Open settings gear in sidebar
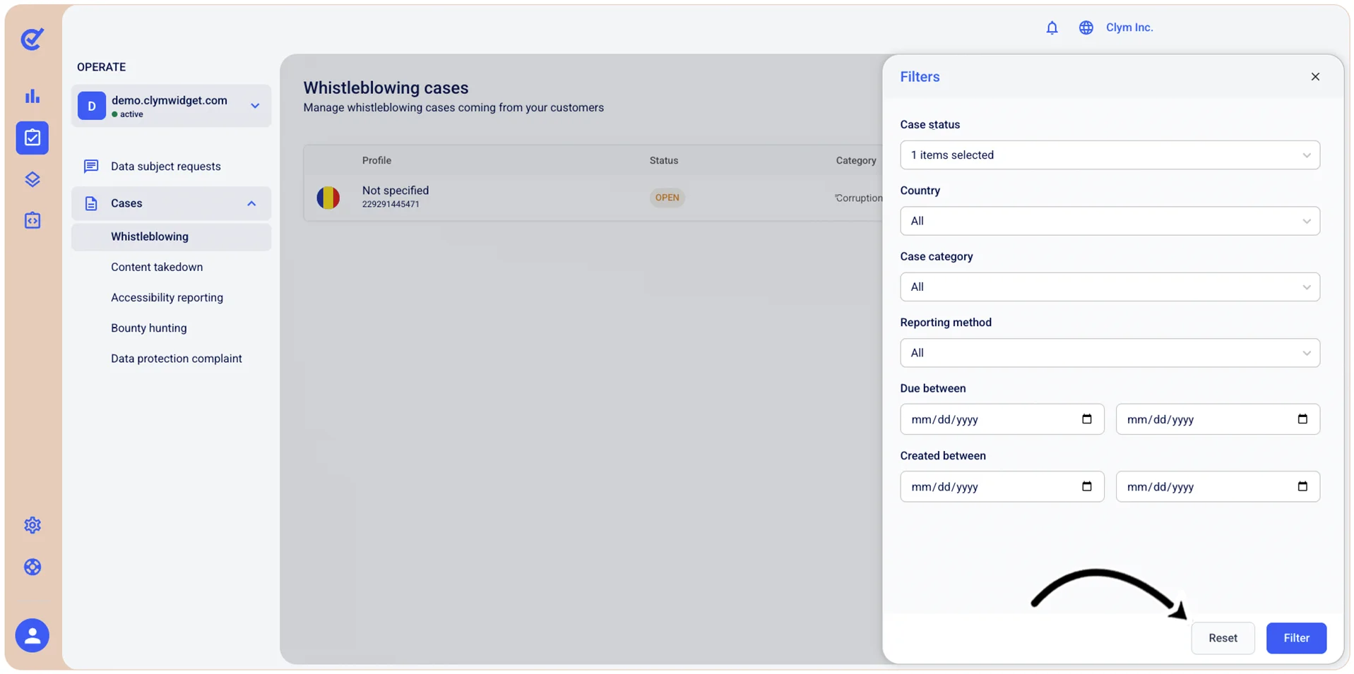1354x674 pixels. [x=32, y=525]
